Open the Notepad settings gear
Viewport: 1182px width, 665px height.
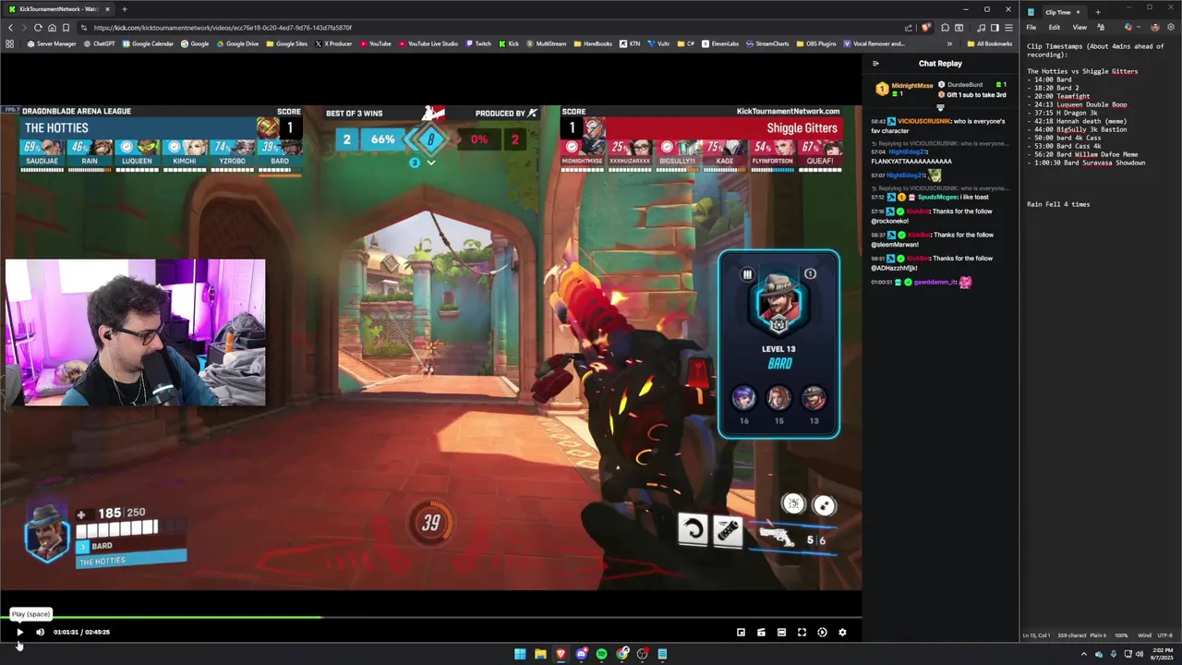[1171, 28]
